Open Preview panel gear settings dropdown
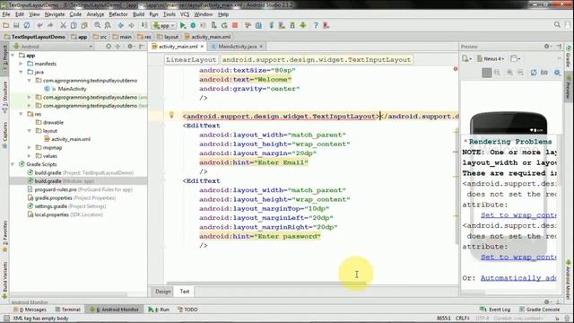Viewport: 574px width, 323px height. [547, 47]
